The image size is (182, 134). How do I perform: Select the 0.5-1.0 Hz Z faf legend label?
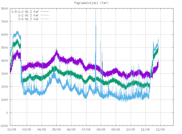(25, 12)
